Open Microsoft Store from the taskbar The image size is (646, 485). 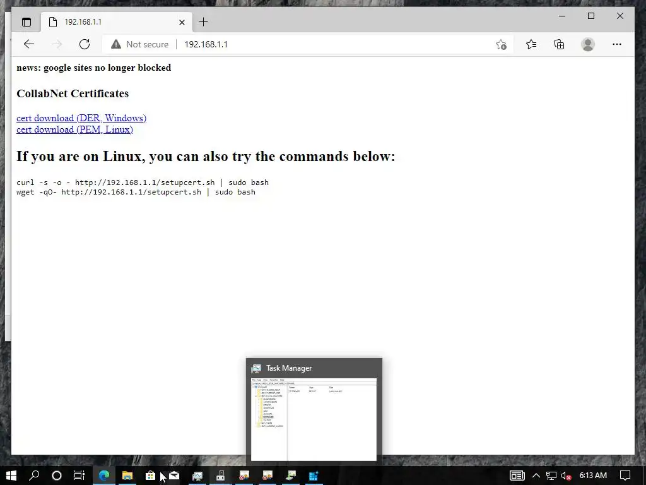pos(150,476)
